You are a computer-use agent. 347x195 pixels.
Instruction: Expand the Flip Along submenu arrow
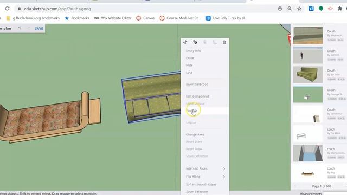pos(224,177)
